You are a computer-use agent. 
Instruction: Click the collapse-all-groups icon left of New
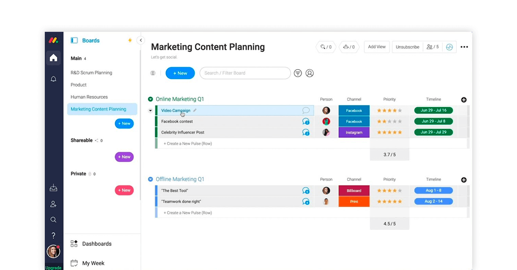coord(153,73)
